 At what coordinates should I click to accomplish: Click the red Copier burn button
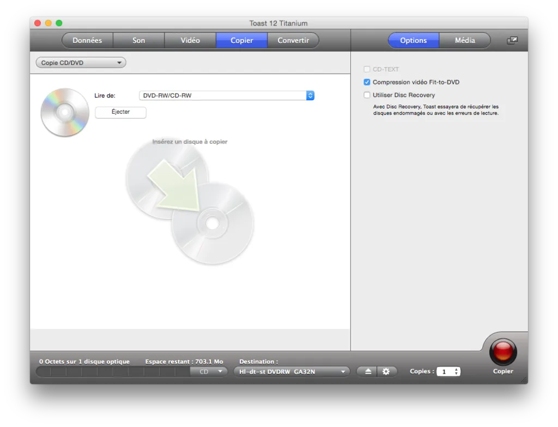point(502,351)
